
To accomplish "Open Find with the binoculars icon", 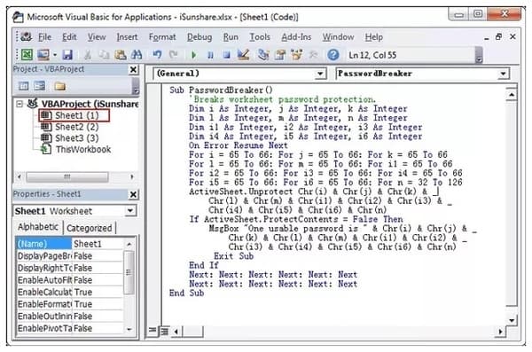I will pyautogui.click(x=137, y=54).
